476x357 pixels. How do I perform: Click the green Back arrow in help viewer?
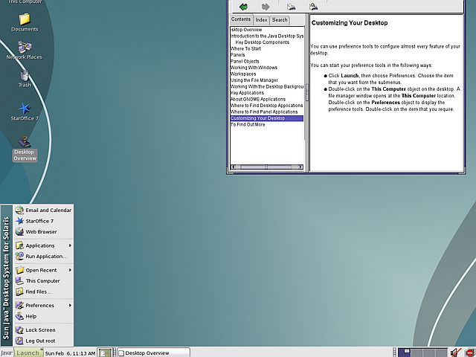(243, 7)
